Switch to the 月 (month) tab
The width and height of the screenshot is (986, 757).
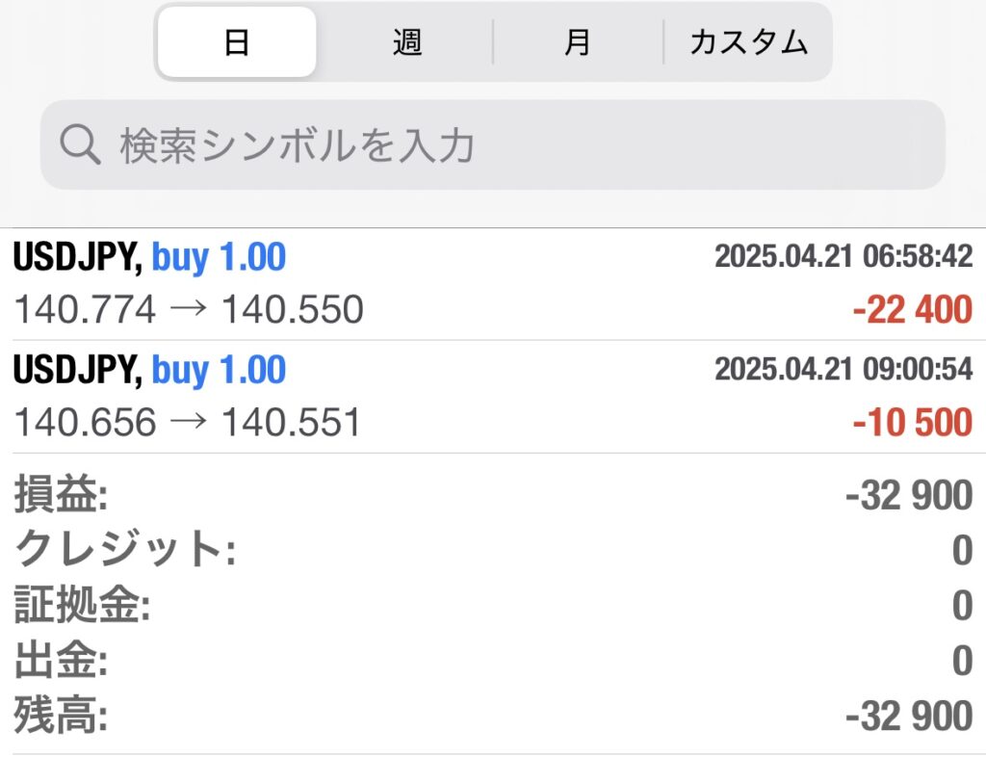[578, 42]
